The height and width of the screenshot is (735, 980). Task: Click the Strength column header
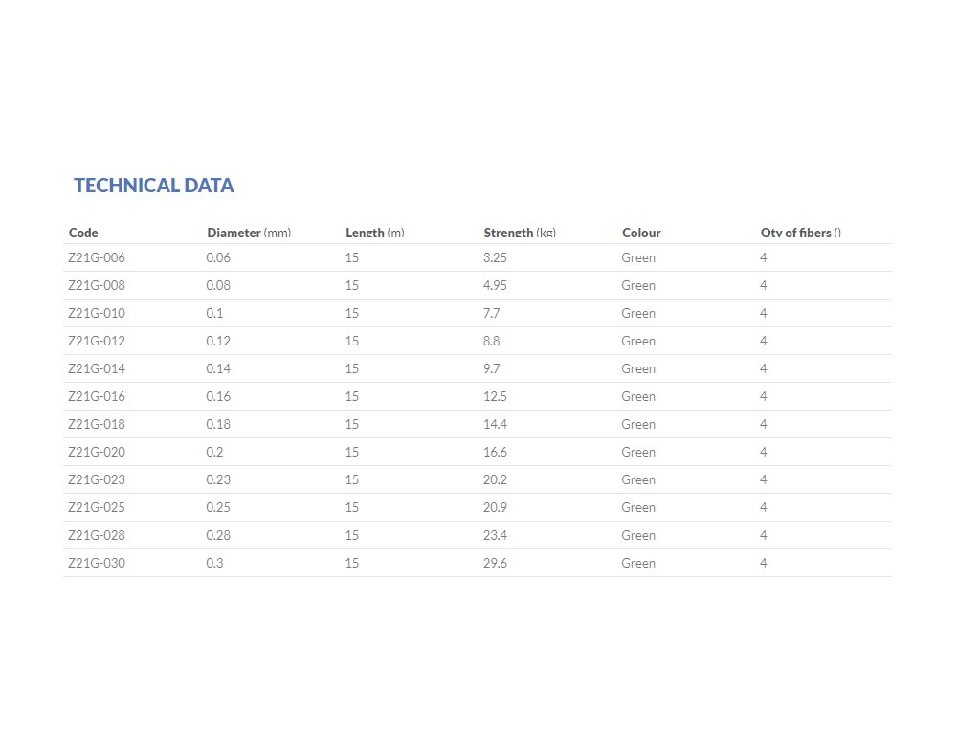(x=520, y=233)
